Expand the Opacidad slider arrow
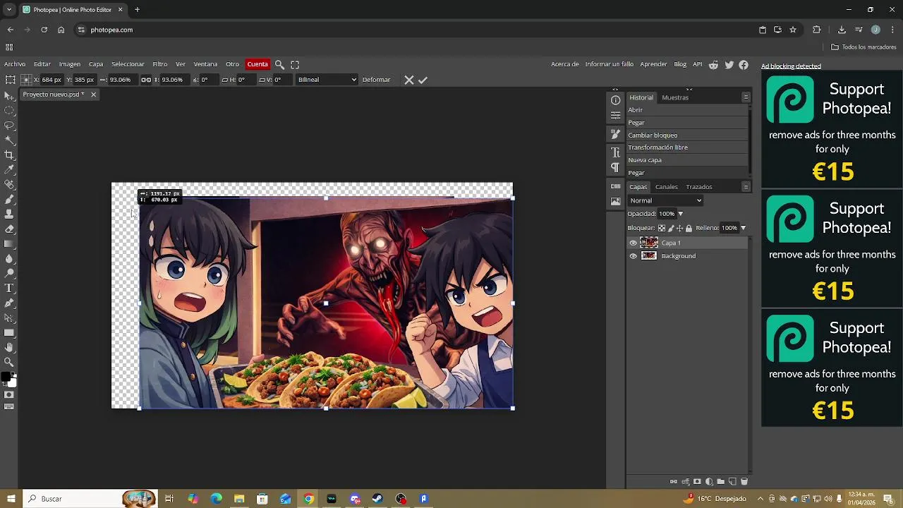 pos(680,214)
